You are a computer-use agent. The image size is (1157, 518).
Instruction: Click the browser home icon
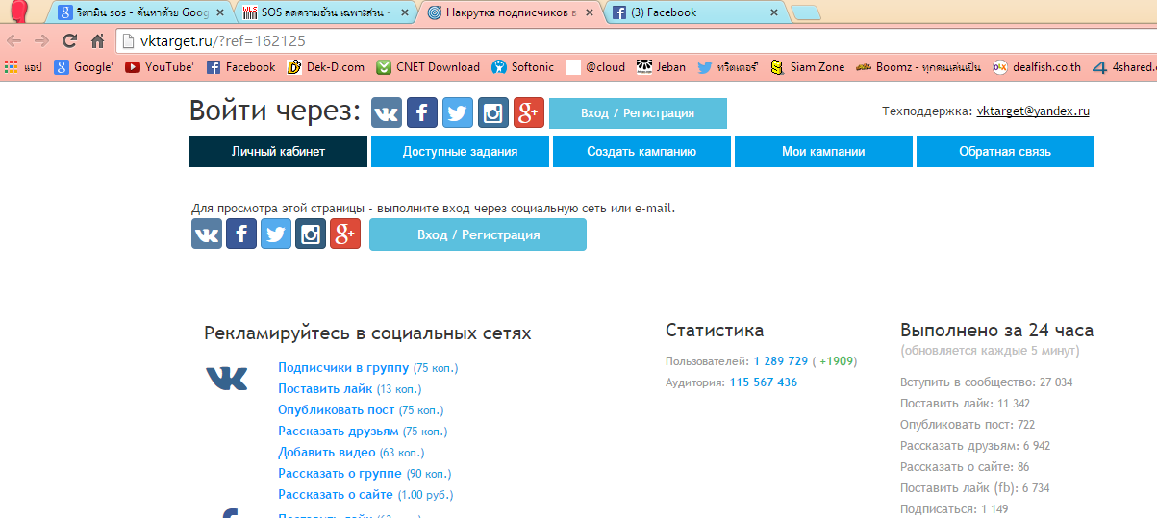pos(97,41)
